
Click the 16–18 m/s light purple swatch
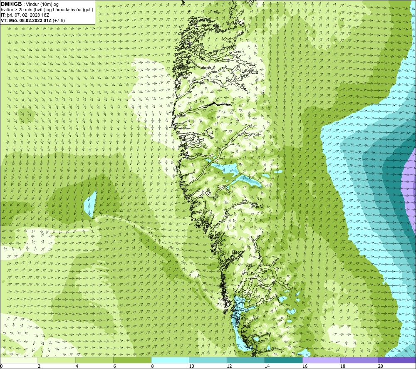(x=321, y=360)
